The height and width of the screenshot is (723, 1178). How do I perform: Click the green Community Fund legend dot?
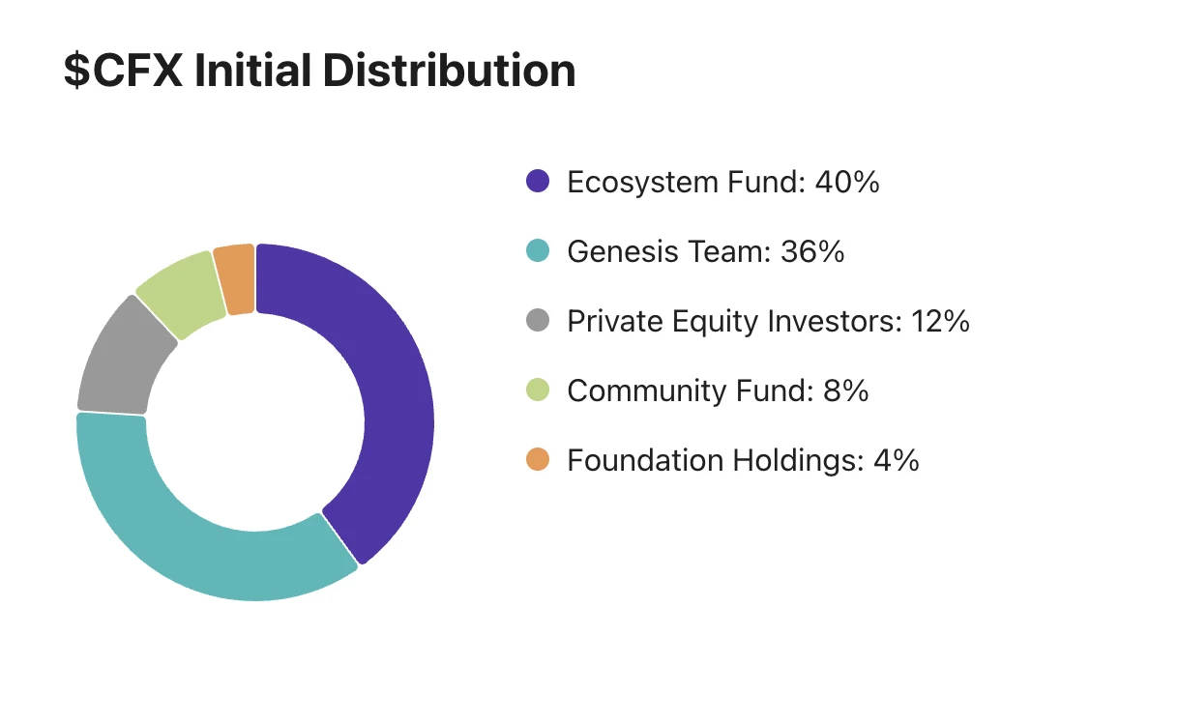(x=538, y=390)
